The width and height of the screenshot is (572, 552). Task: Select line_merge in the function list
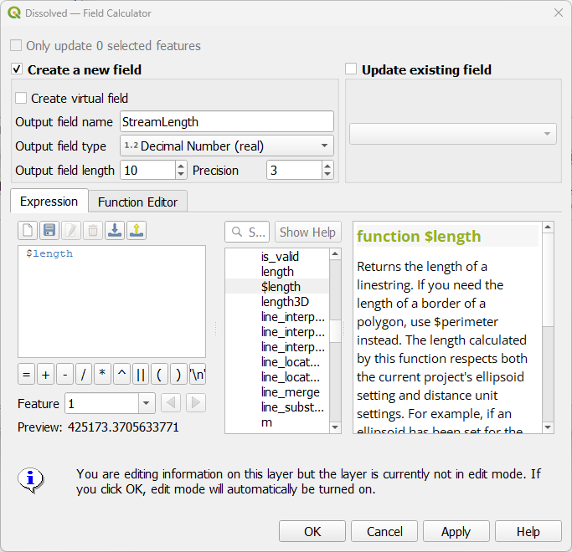tap(290, 392)
